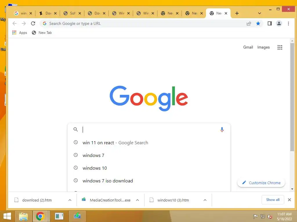Select 'windows 7 iso download' suggestion
Screen dimensions: 297x222
[x=149, y=181]
